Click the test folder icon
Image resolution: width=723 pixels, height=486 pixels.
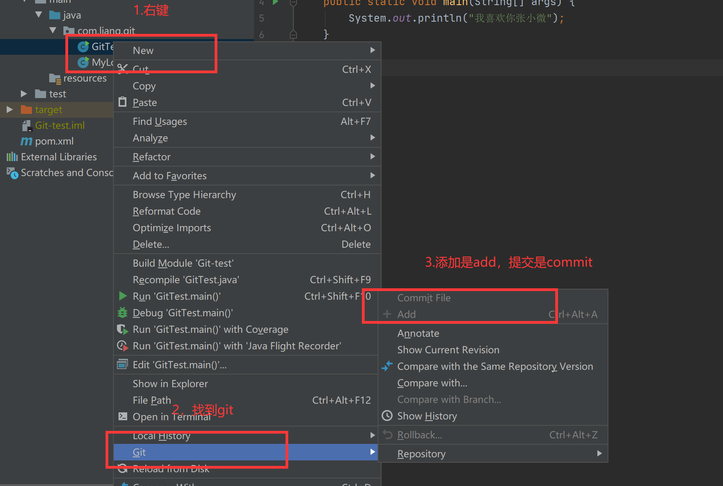click(x=41, y=94)
